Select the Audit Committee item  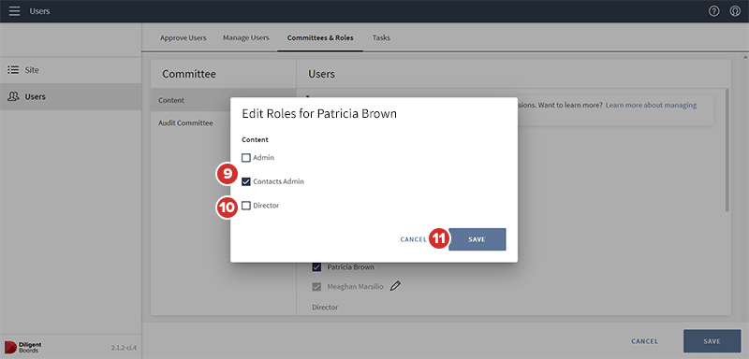click(185, 123)
